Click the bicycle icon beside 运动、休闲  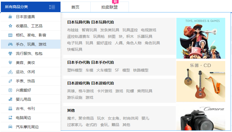[x=10, y=72]
